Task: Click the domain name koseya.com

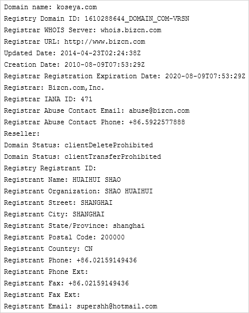Action: (76, 7)
